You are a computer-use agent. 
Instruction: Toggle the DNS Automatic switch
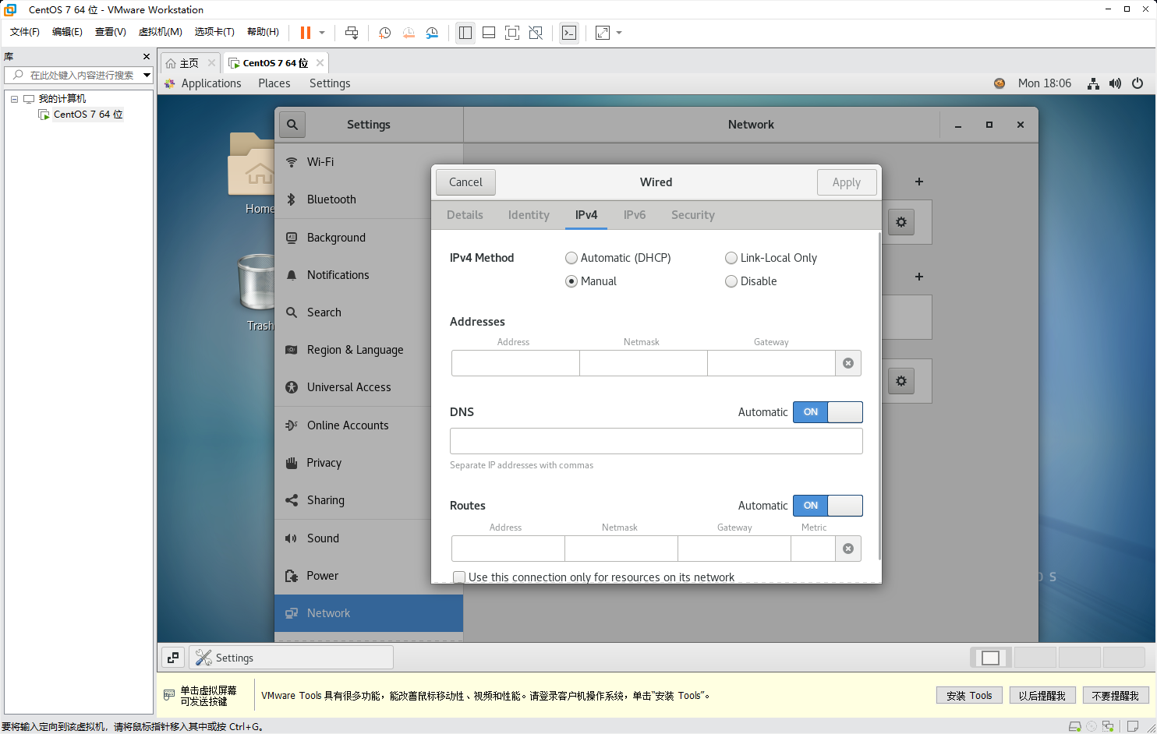click(x=828, y=412)
